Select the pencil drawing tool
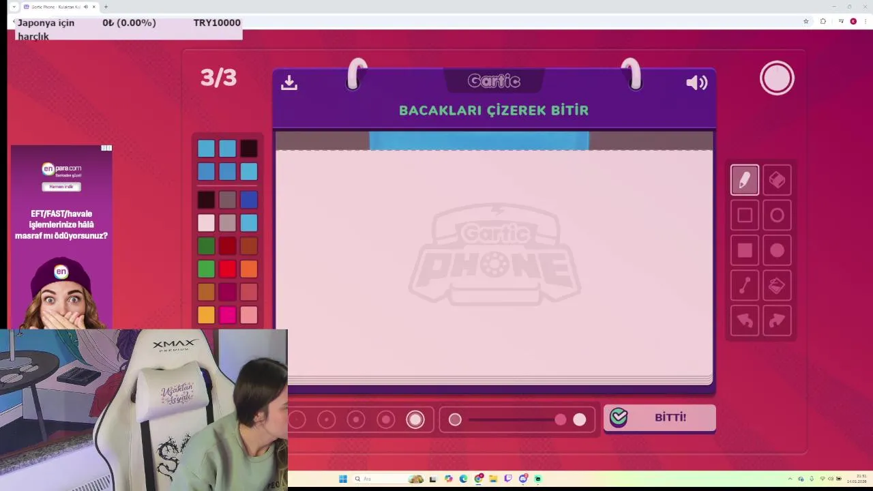The image size is (873, 491). click(x=744, y=180)
